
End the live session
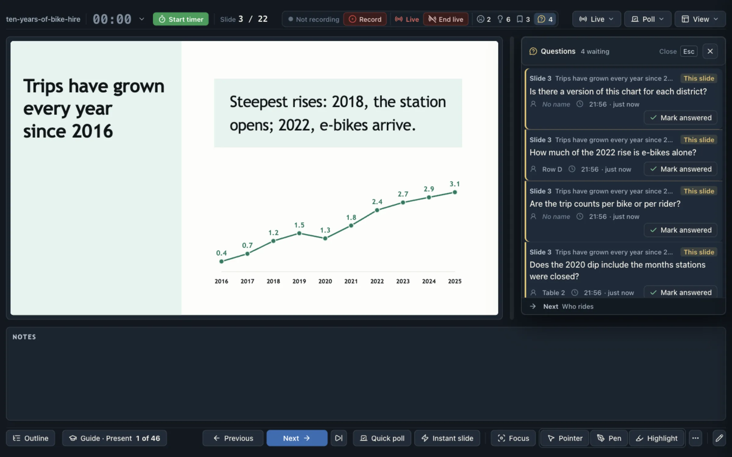446,19
